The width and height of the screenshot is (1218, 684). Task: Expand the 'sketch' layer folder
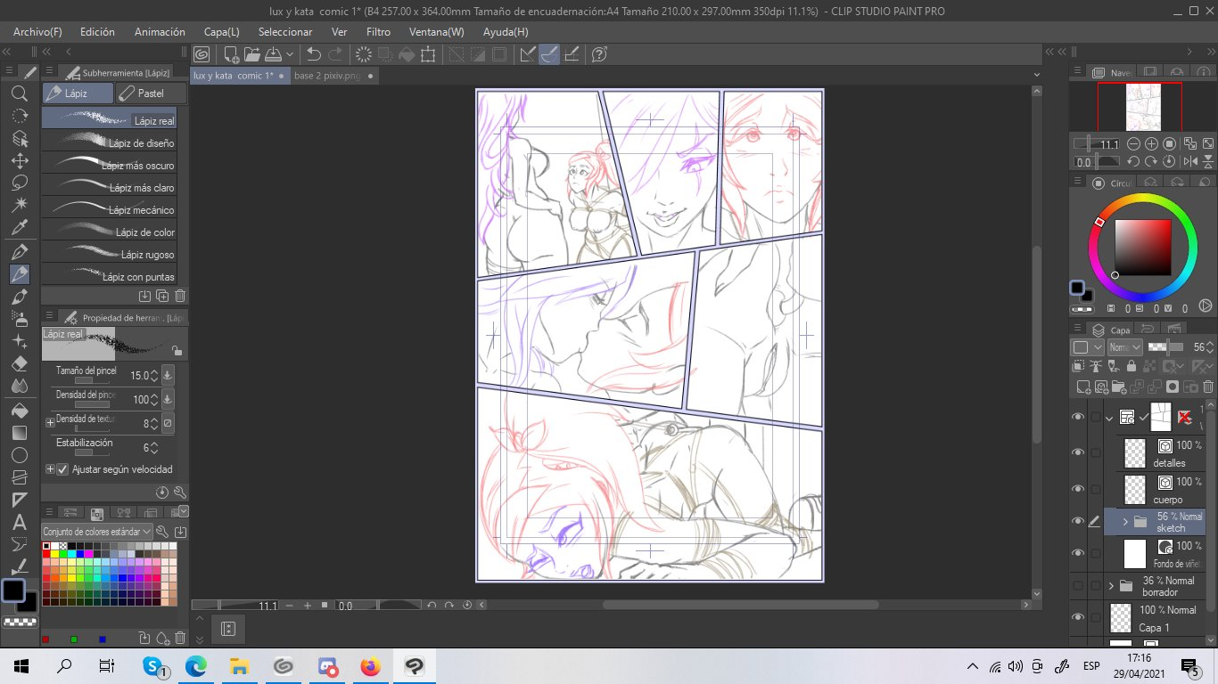(1125, 522)
